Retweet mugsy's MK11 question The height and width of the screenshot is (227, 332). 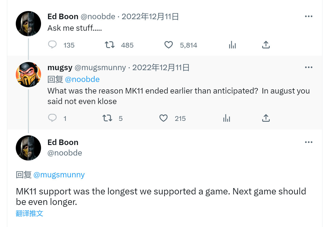click(107, 118)
